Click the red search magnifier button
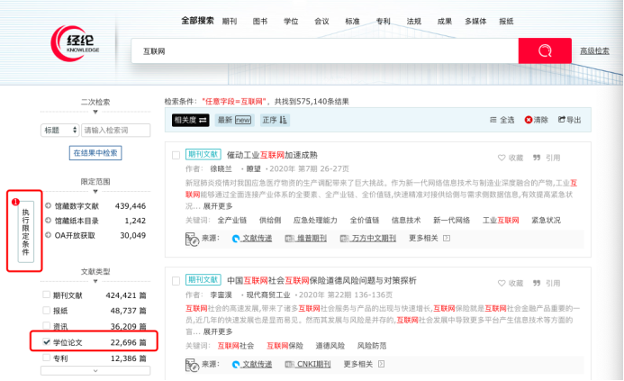 coord(544,51)
